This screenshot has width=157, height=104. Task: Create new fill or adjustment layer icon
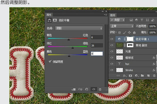(137, 76)
